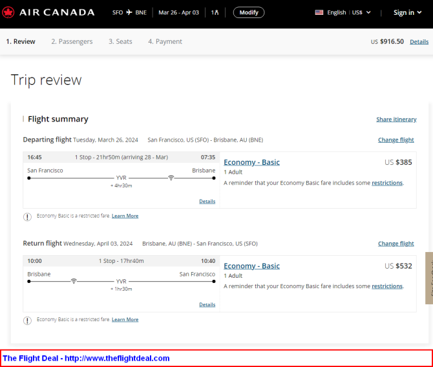This screenshot has width=433, height=367.
Task: Click the 10:40 return arrival time
Action: [208, 261]
